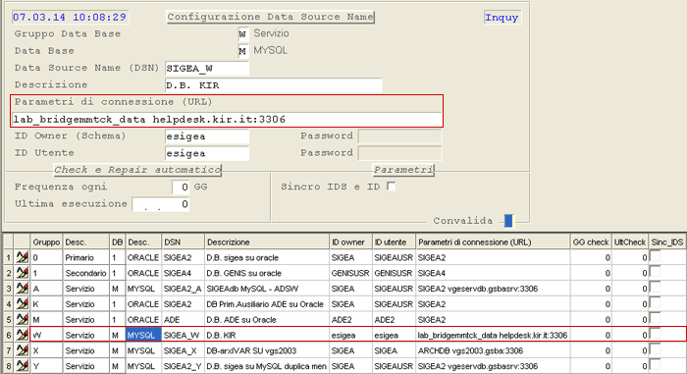Viewport: 687px width, 374px height.
Task: Toggle Sinc_IDS checkbox for row 4 Ausiliario
Action: pyautogui.click(x=655, y=302)
